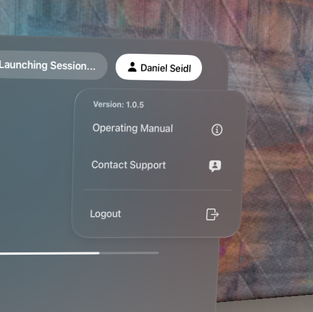The height and width of the screenshot is (312, 313).
Task: Choose Logout from the user menu
Action: coord(155,214)
